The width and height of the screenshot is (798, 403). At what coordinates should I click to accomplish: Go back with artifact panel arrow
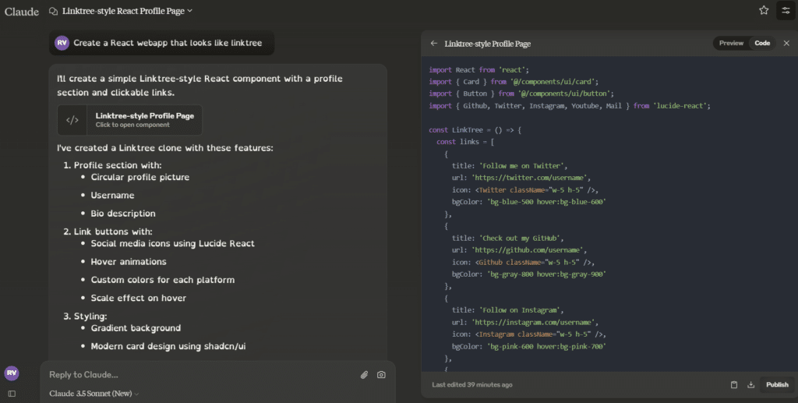point(433,43)
